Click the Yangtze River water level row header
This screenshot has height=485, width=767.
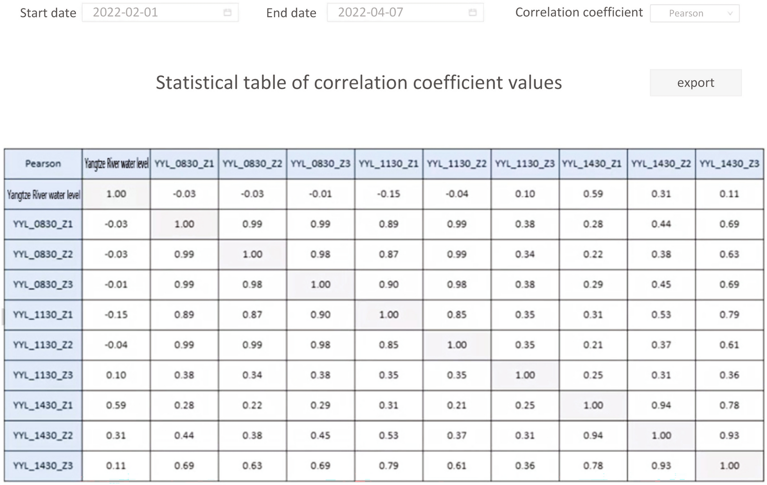click(x=43, y=194)
